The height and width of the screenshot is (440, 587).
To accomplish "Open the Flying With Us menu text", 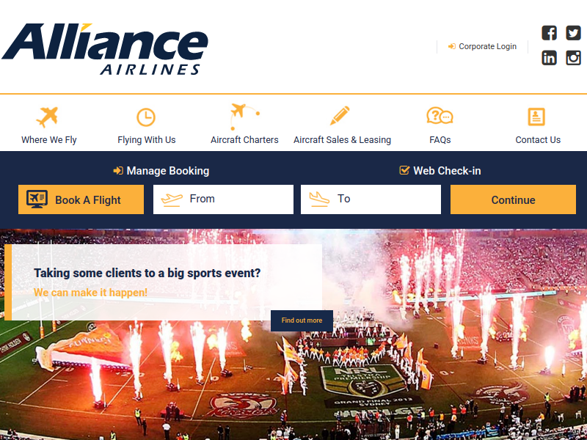I will click(x=146, y=140).
